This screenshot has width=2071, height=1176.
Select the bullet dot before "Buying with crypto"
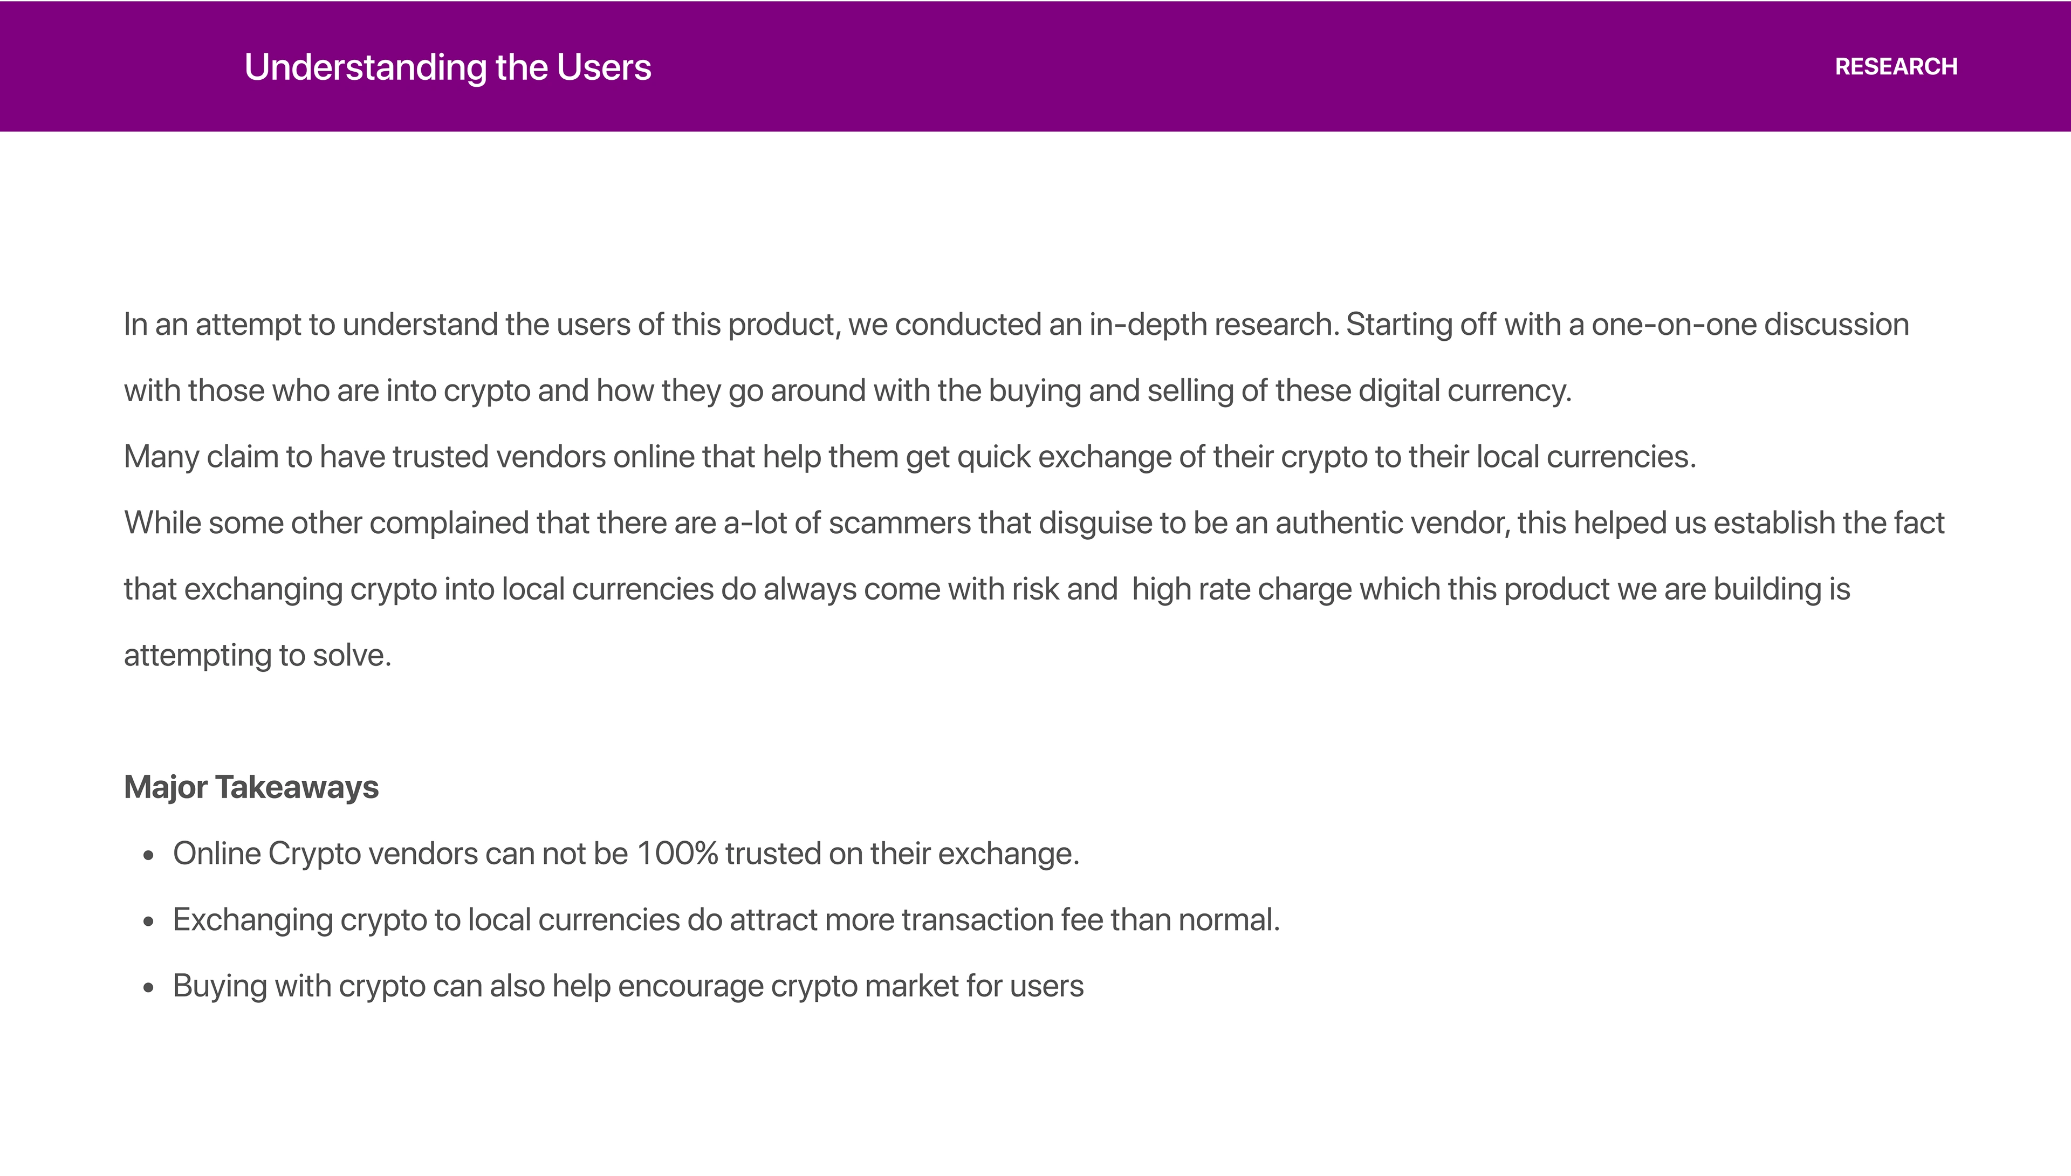click(x=148, y=988)
